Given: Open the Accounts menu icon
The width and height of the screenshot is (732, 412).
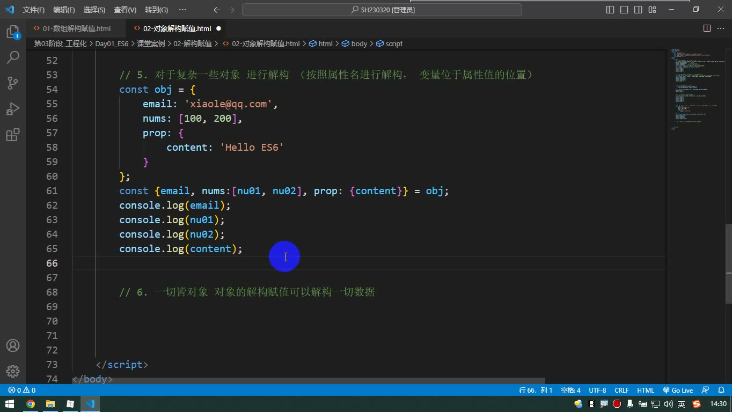Looking at the screenshot, I should pyautogui.click(x=12, y=345).
